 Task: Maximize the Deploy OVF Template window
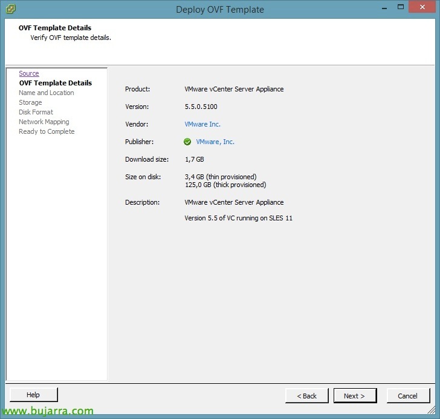point(401,7)
